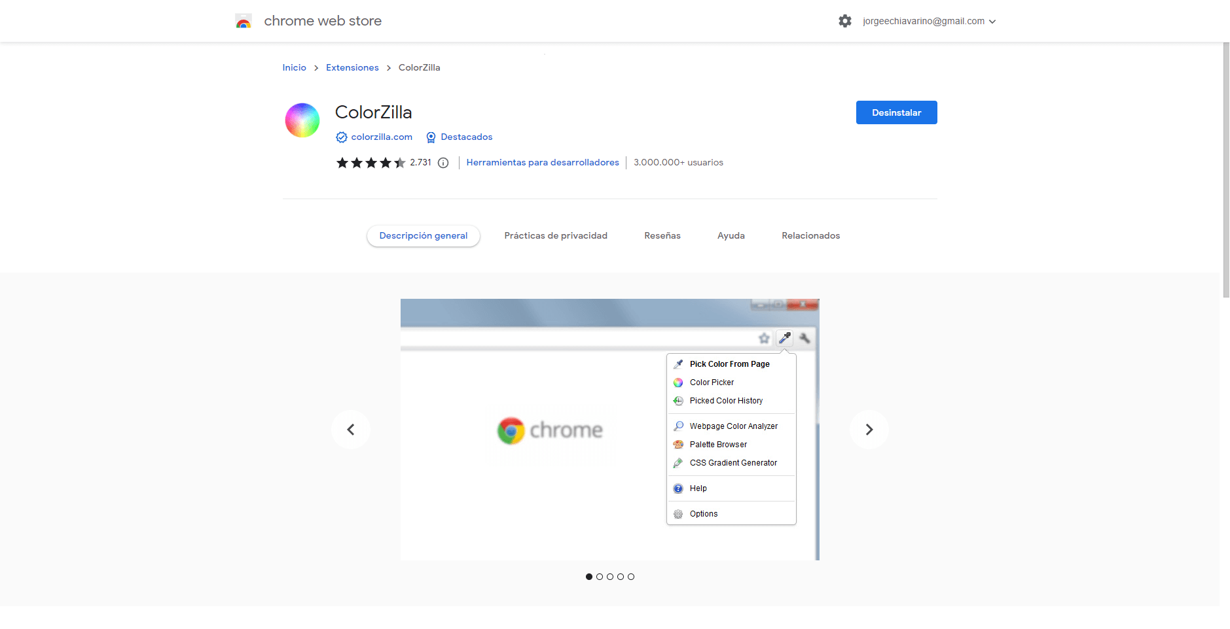Click the 3.000.000+ usuarios text
This screenshot has height=629, width=1230.
(x=678, y=163)
